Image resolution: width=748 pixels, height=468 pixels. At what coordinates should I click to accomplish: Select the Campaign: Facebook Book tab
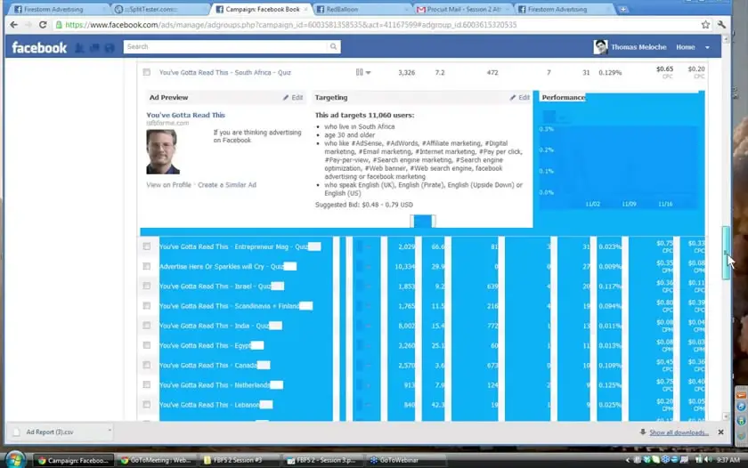click(x=263, y=9)
